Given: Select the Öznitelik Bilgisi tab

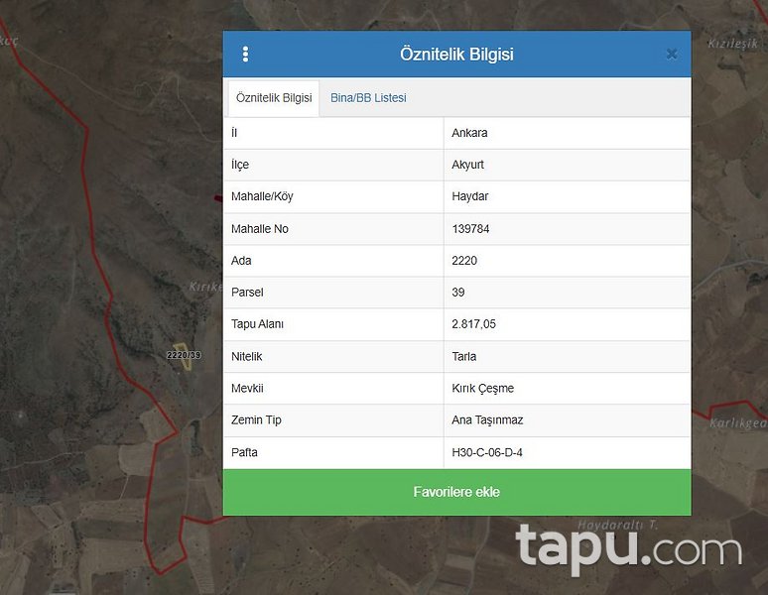Looking at the screenshot, I should pos(274,98).
